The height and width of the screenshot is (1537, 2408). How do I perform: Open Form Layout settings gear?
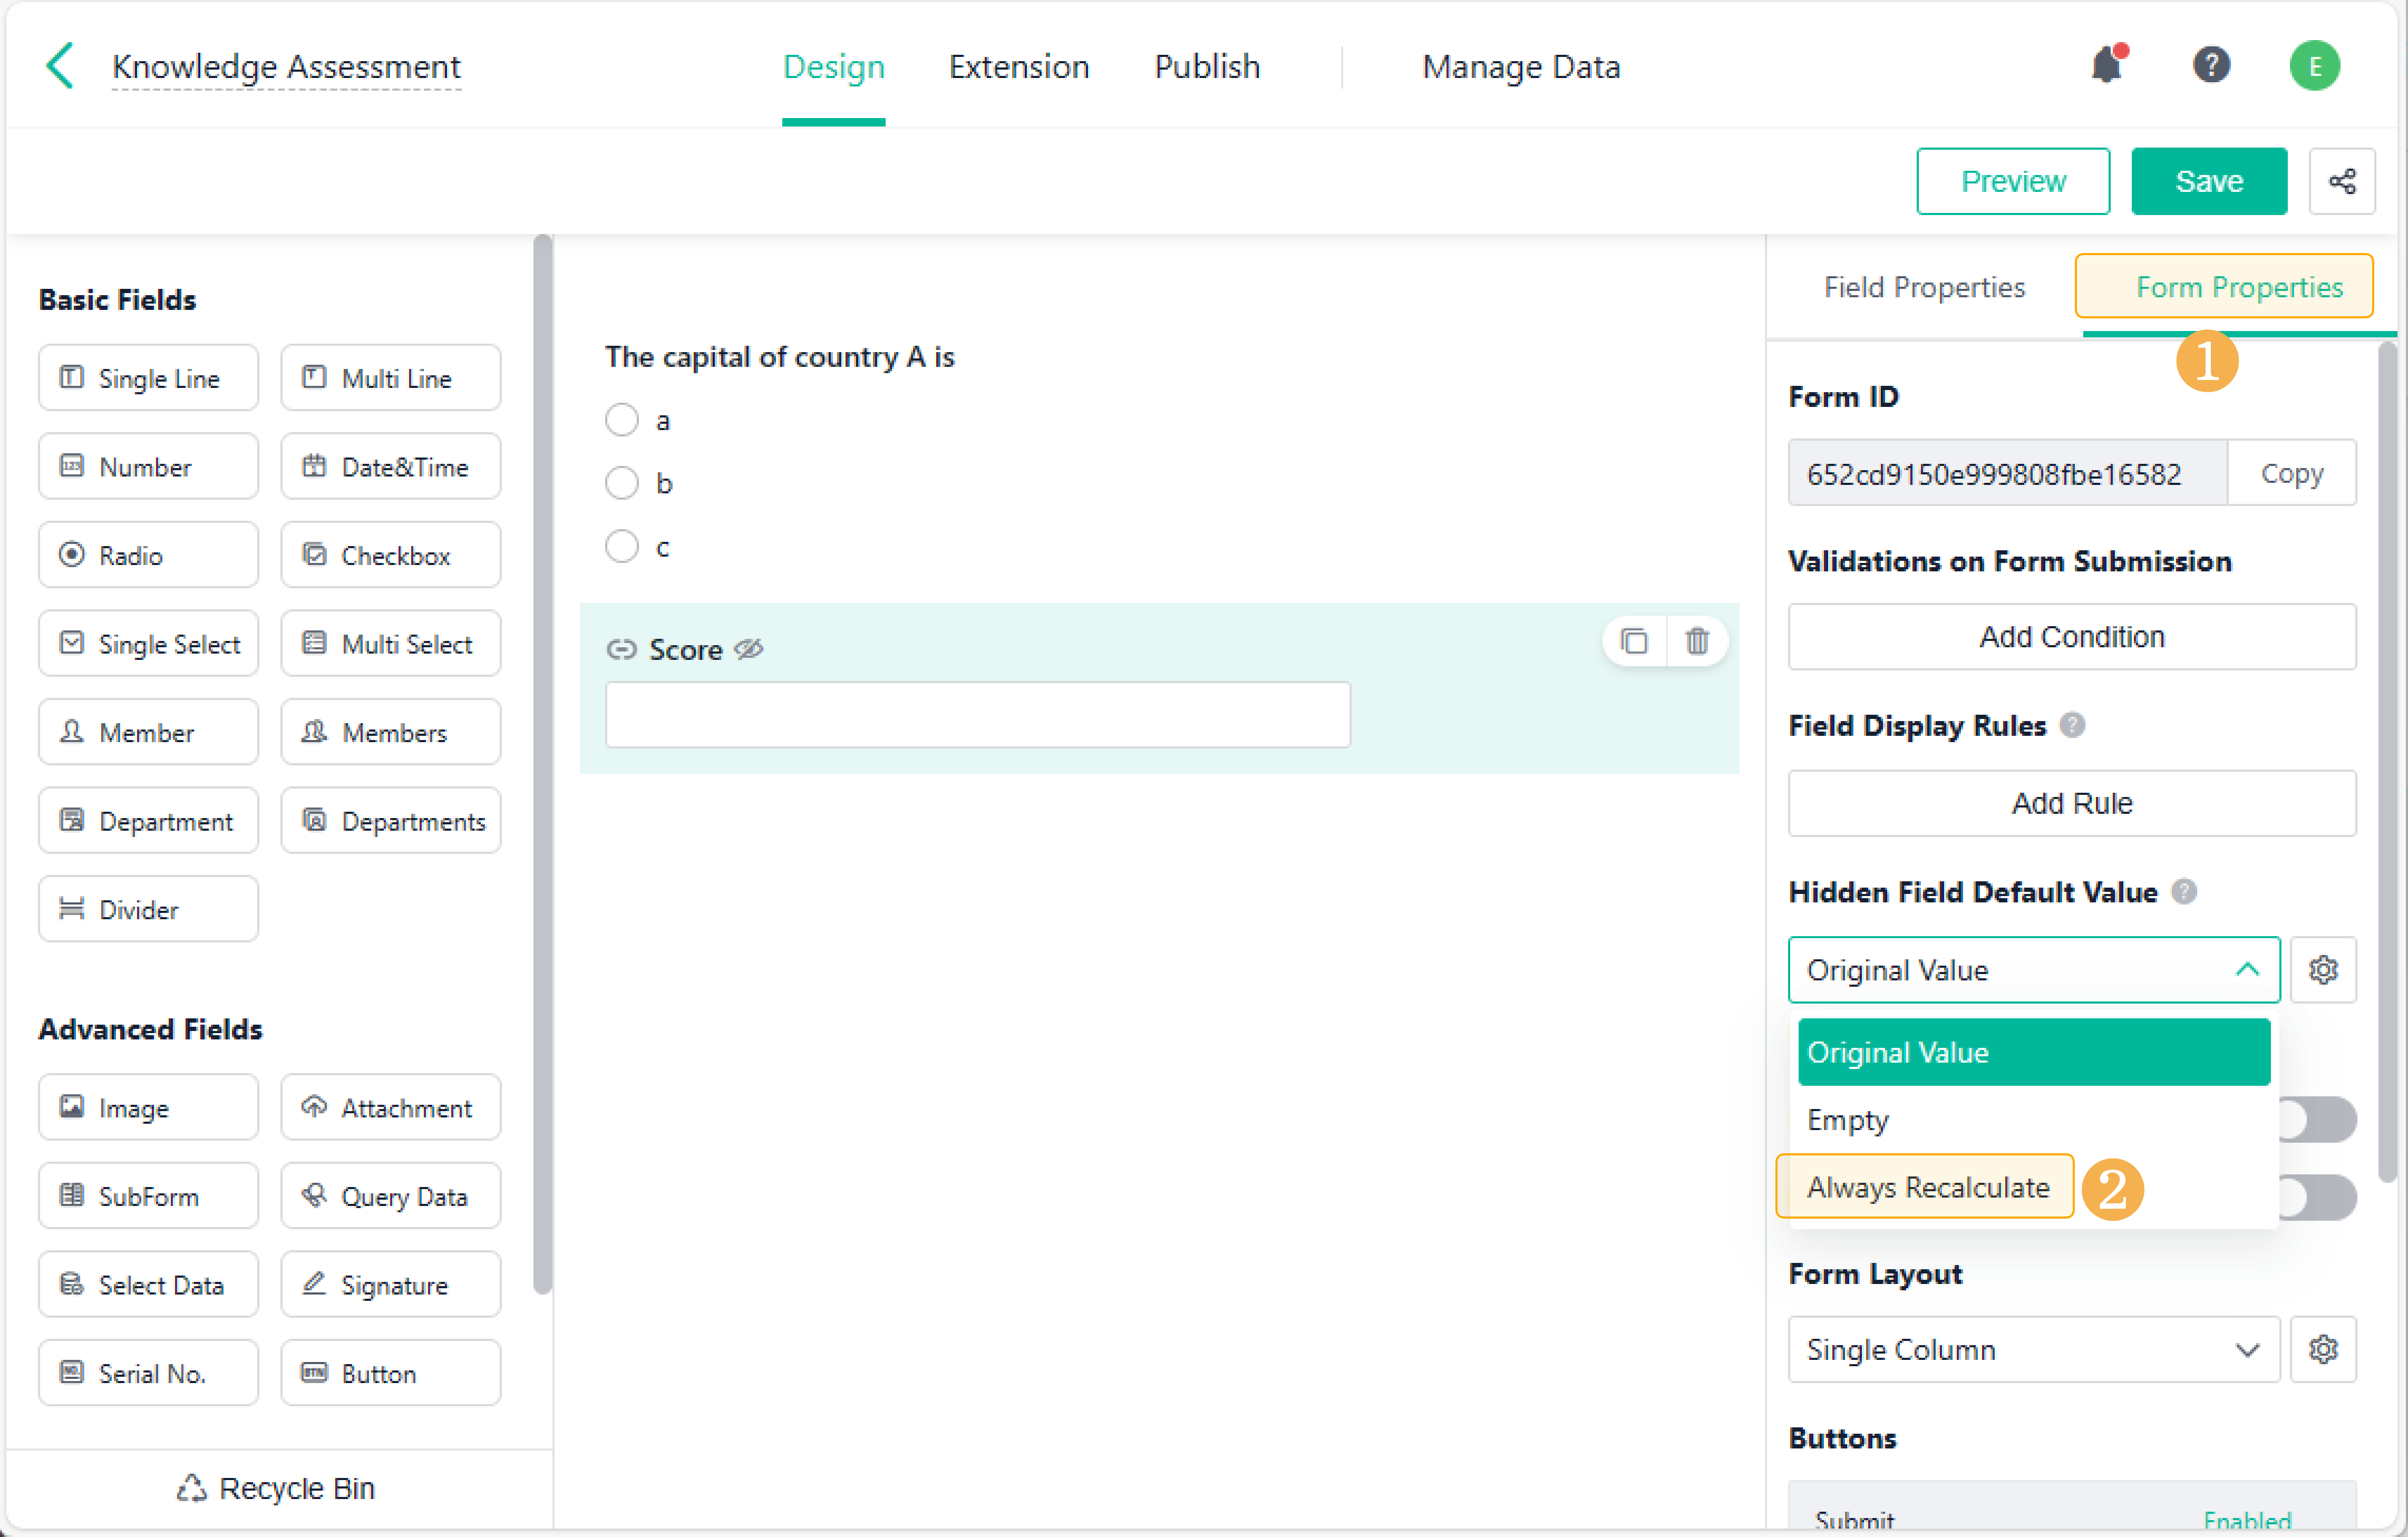[2323, 1349]
